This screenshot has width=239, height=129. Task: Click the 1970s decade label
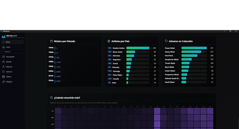(51, 57)
